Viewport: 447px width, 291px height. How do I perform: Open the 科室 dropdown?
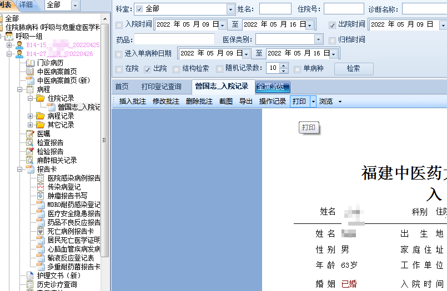[230, 9]
